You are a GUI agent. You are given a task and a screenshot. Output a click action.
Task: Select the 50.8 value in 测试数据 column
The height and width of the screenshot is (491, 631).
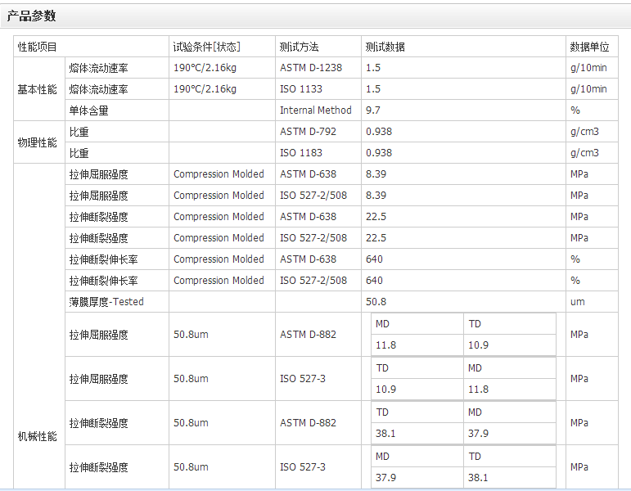pyautogui.click(x=376, y=302)
